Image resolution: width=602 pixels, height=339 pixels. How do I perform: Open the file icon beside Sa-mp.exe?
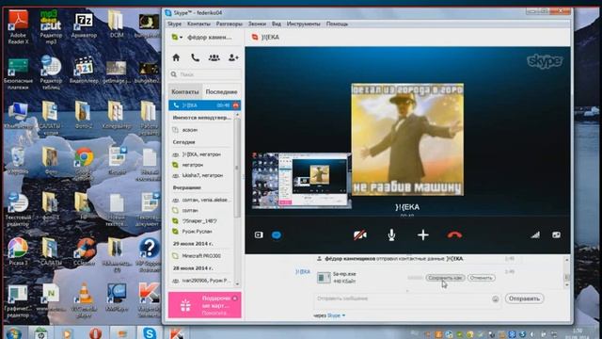click(324, 277)
